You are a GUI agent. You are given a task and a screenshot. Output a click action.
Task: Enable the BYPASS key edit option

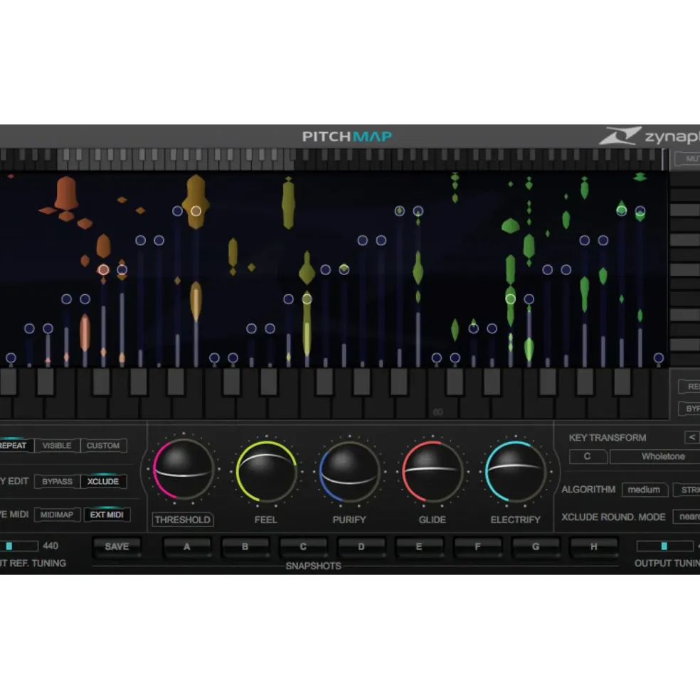[x=57, y=482]
